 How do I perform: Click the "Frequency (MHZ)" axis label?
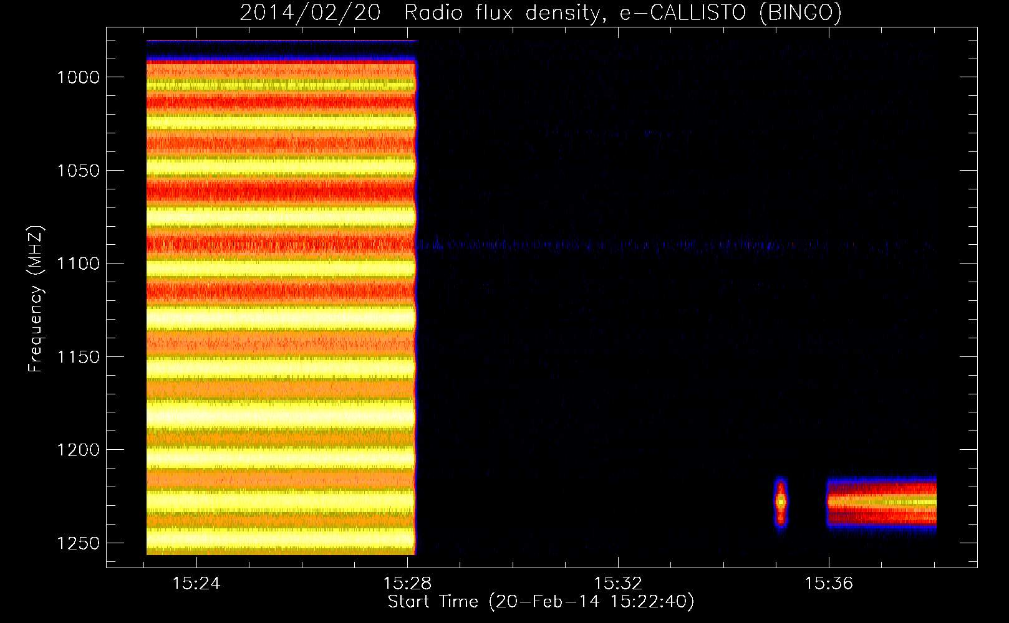click(x=36, y=299)
